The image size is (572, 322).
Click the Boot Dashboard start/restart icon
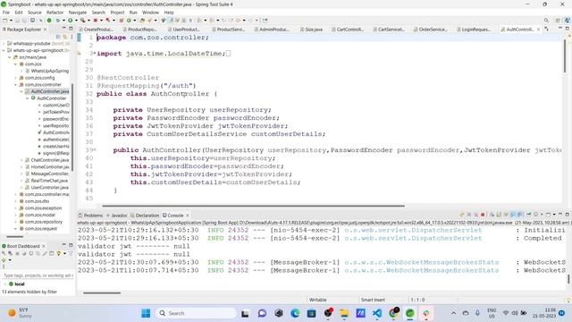(x=4, y=253)
